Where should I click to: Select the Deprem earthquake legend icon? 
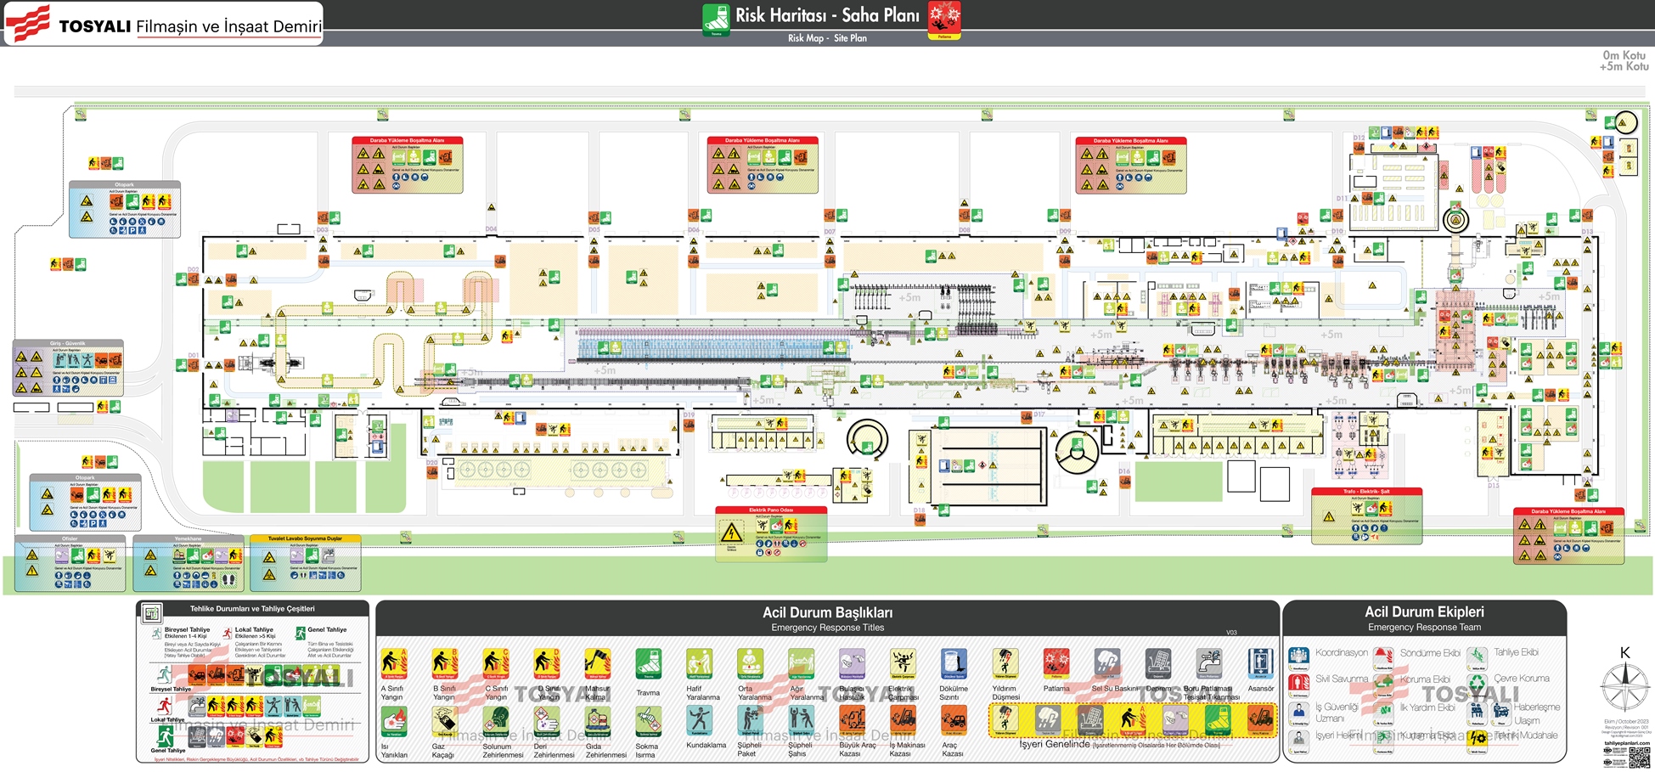coord(1157,664)
